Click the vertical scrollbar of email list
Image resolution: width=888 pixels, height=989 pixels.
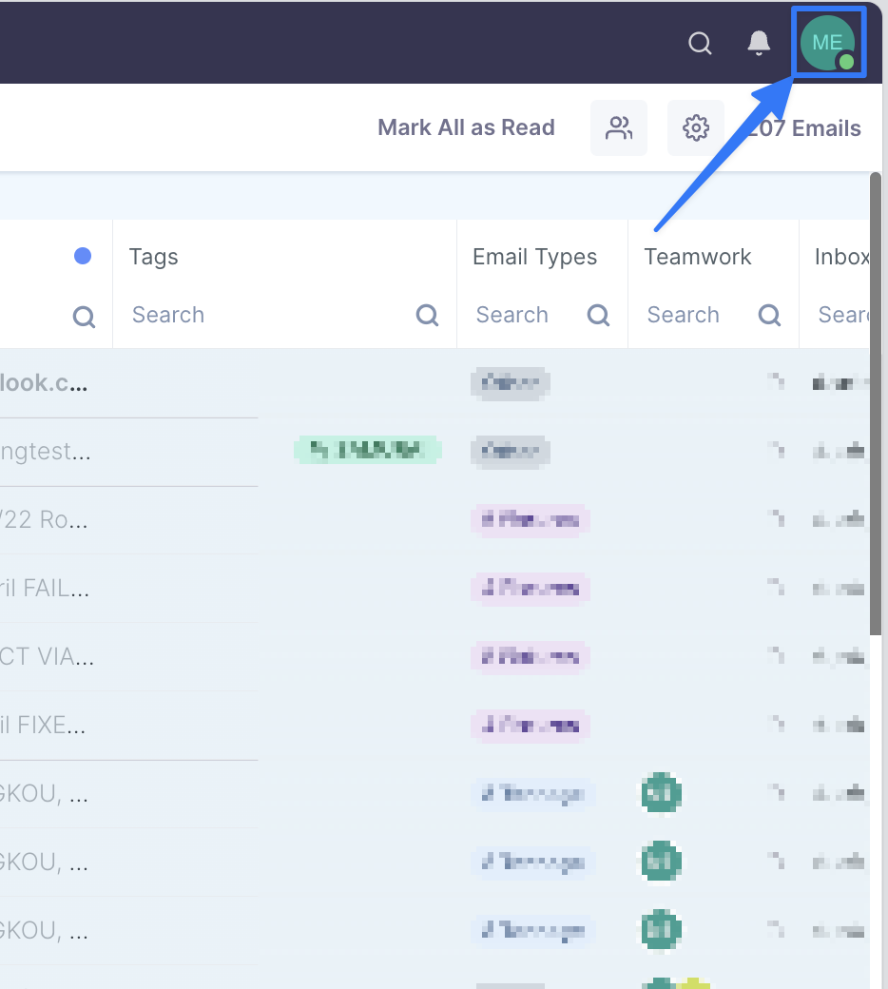tap(876, 399)
